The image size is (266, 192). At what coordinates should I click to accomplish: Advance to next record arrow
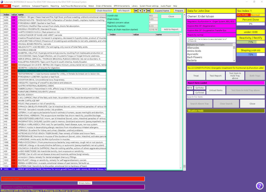tap(144, 11)
